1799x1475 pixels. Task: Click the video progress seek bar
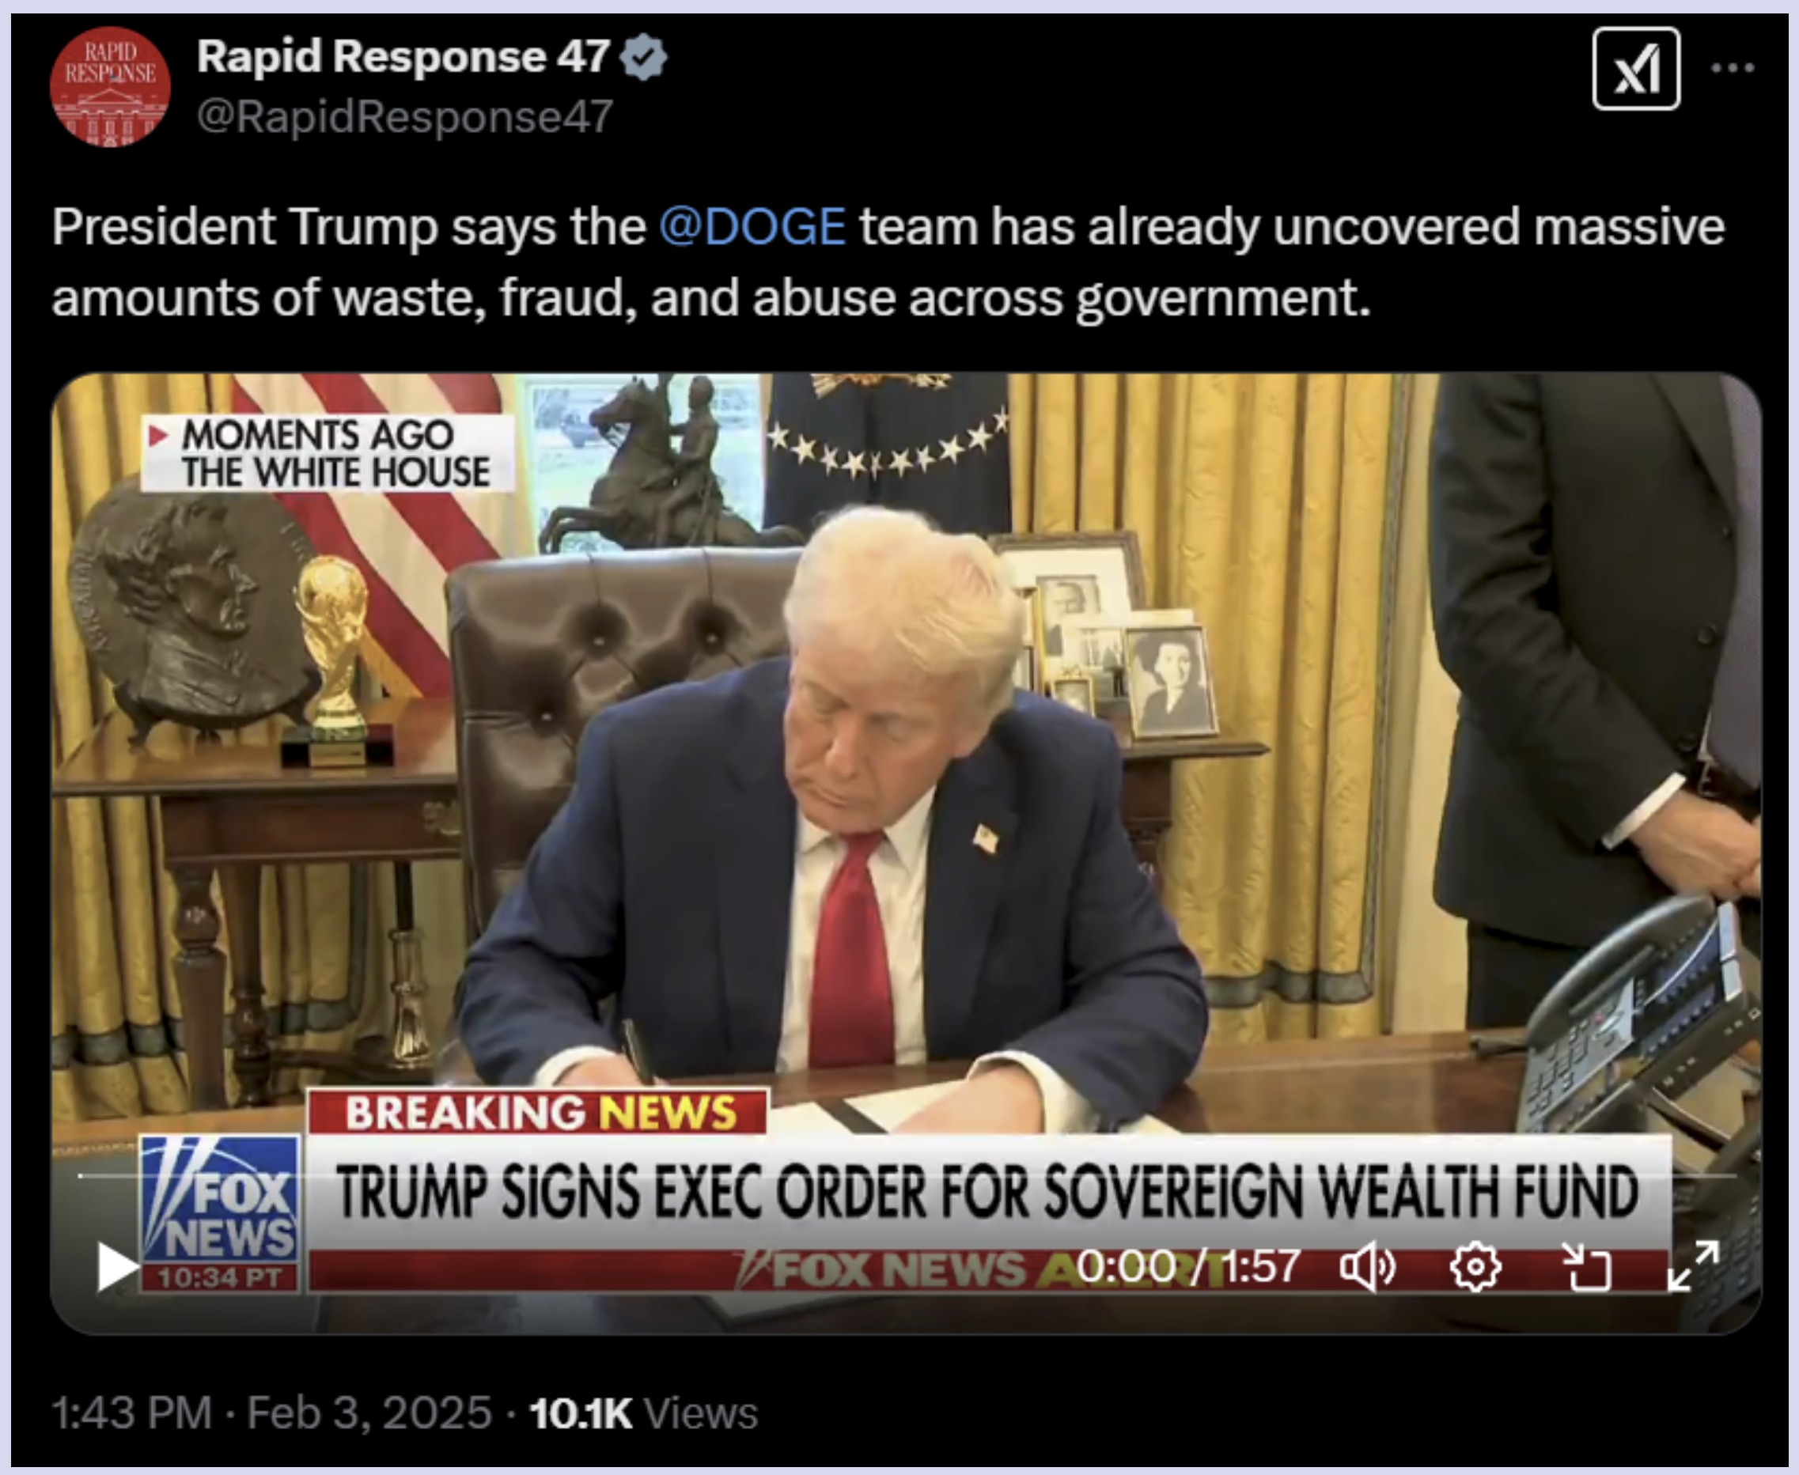pyautogui.click(x=906, y=1176)
